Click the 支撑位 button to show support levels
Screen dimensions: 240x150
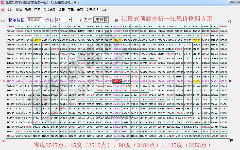click(102, 19)
